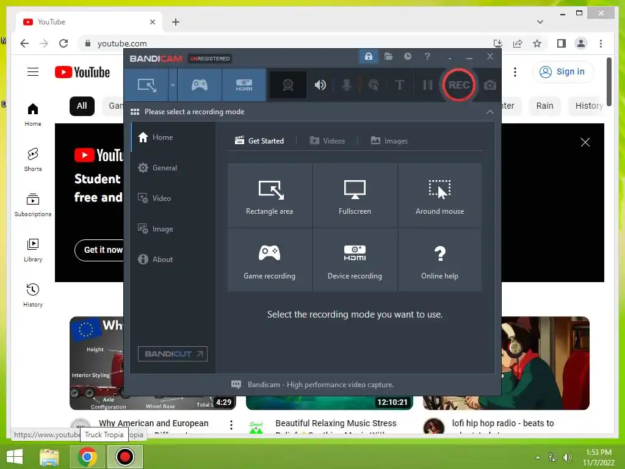Switch to Get Started tab
The height and width of the screenshot is (469, 625).
click(259, 141)
